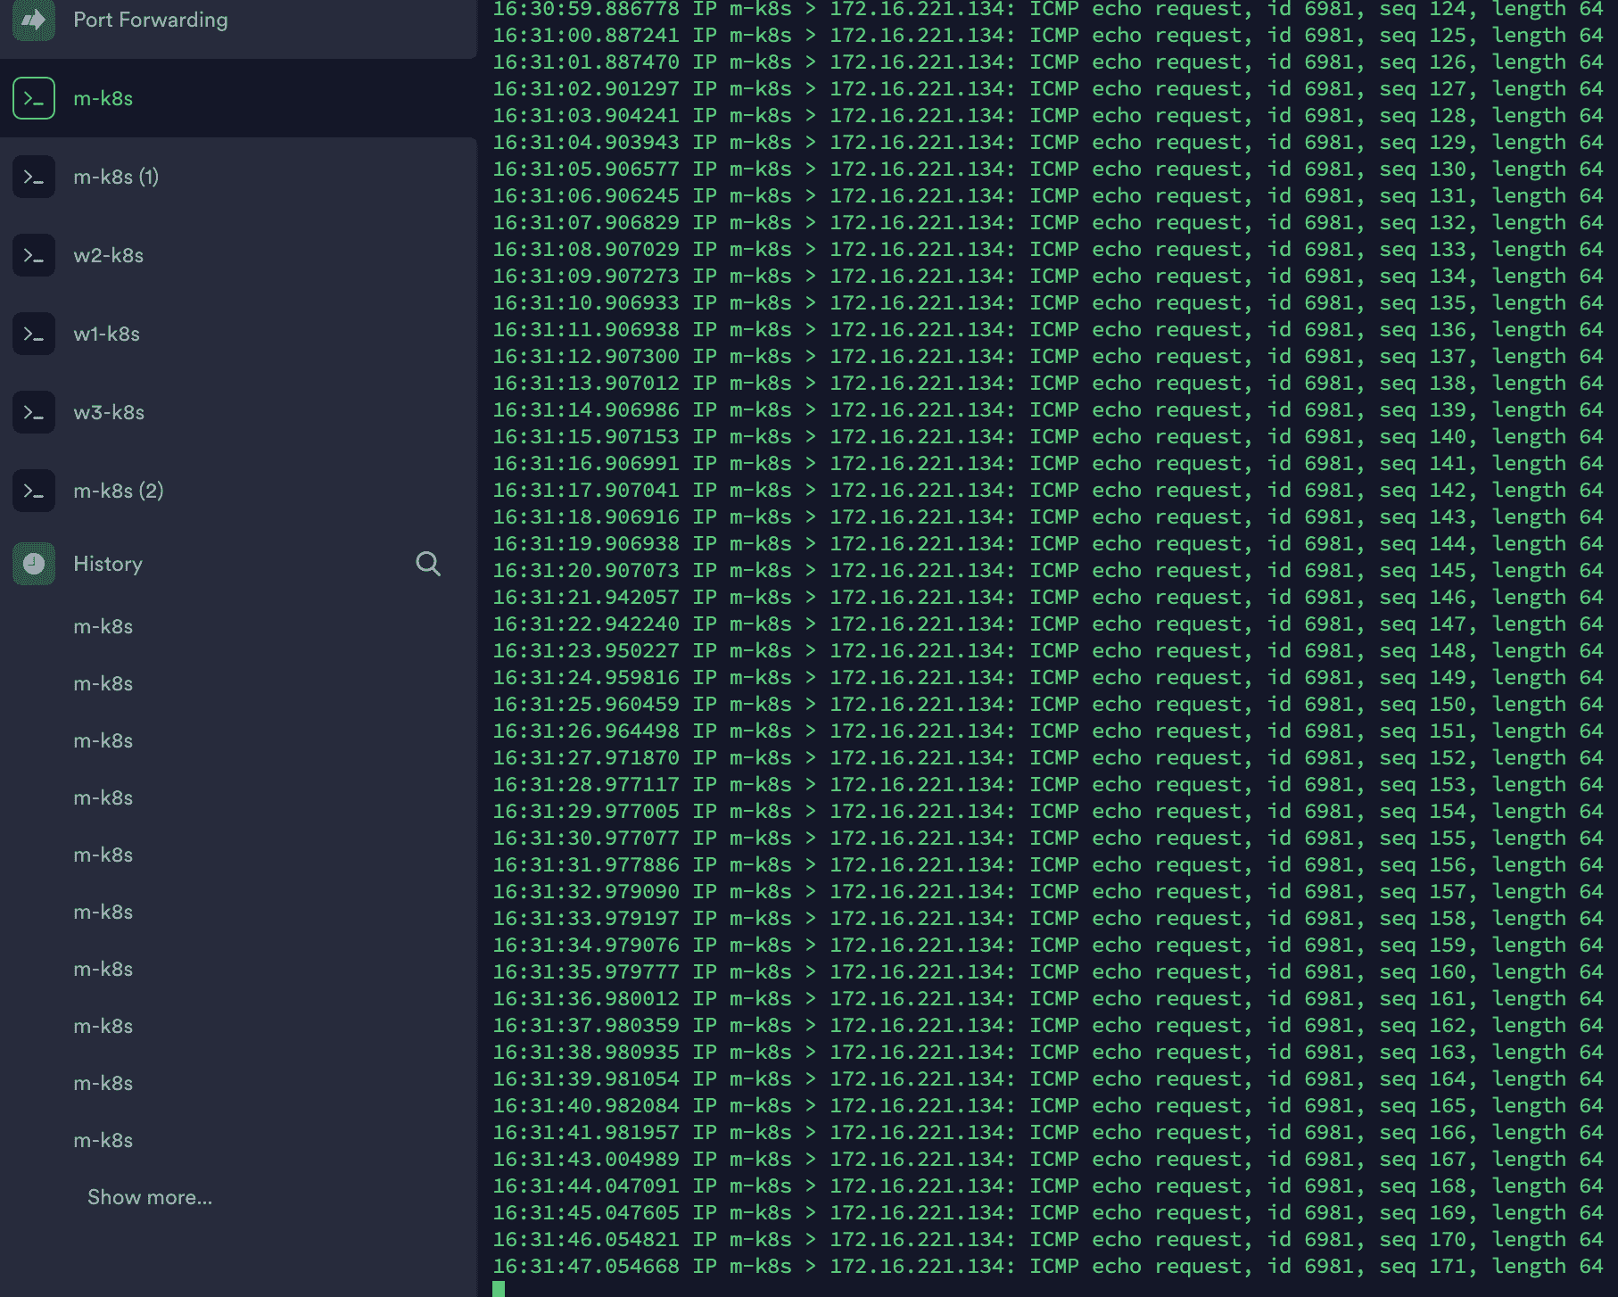Click timestamp 16:31:35.979777 in the terminal
This screenshot has height=1297, width=1618.
tap(586, 971)
